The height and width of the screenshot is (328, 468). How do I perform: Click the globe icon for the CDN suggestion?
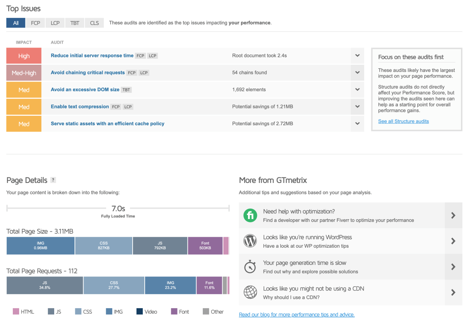[250, 293]
